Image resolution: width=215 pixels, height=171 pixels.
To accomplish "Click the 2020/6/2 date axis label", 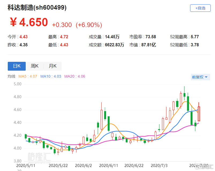I will 83,166.
